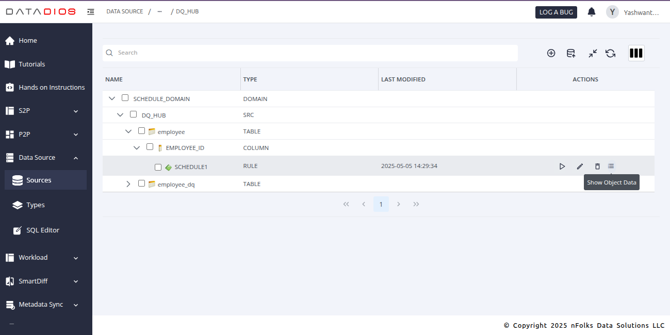Delete SCHEDULE1 rule with trash icon

pyautogui.click(x=597, y=166)
